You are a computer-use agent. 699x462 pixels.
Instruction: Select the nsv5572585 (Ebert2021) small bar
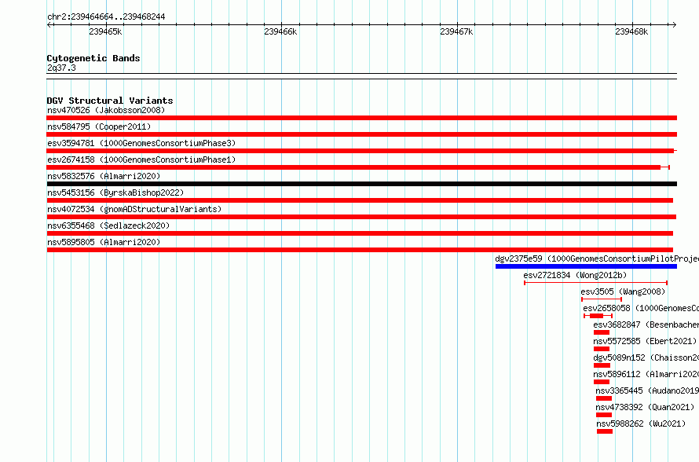(x=602, y=349)
